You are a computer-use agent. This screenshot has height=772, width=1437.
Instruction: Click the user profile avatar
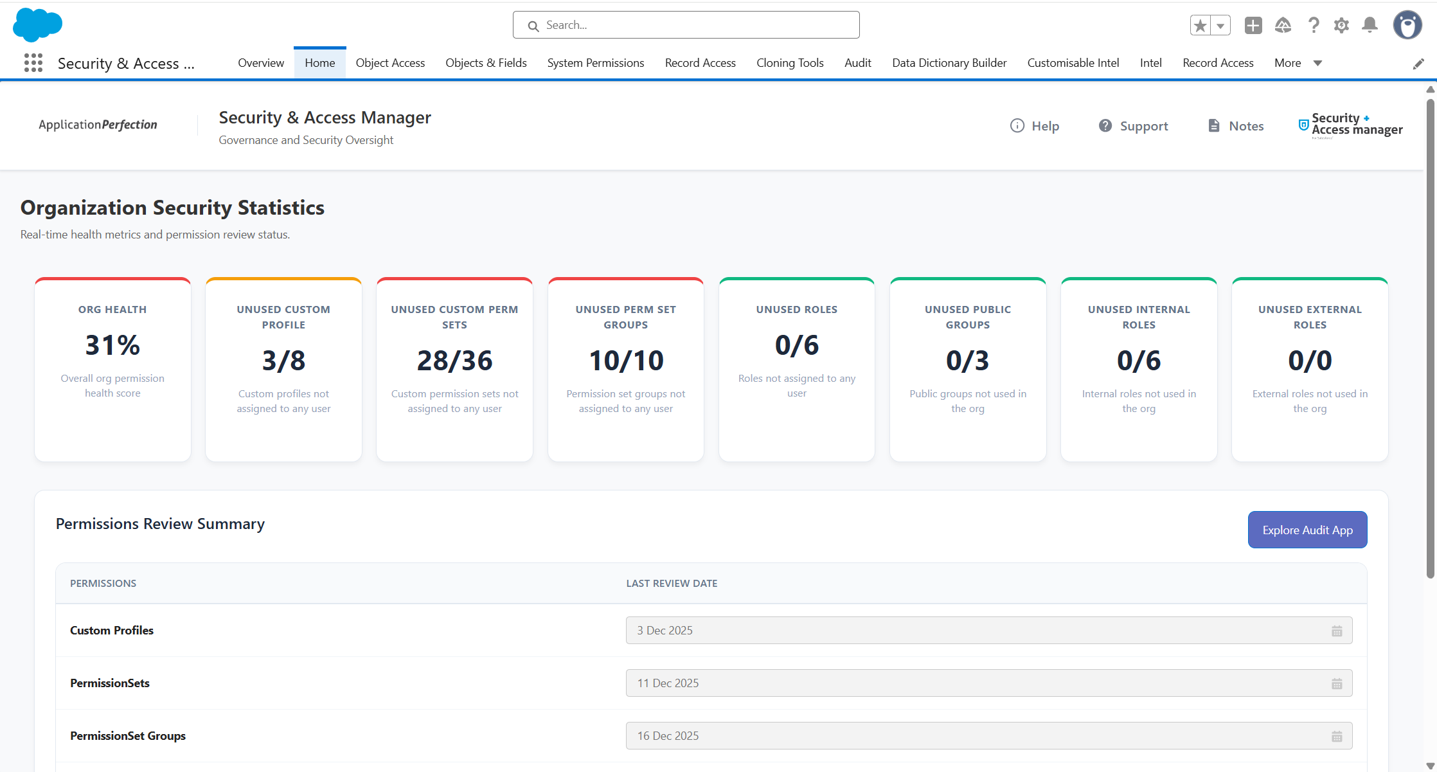point(1407,26)
